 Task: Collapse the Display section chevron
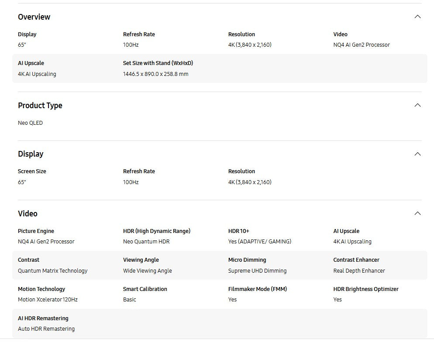[x=417, y=154]
